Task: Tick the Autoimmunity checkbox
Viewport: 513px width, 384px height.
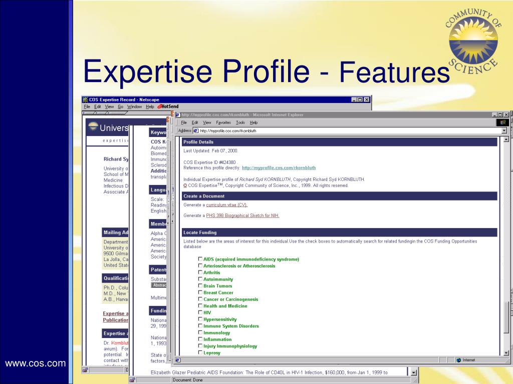Action: coord(200,279)
